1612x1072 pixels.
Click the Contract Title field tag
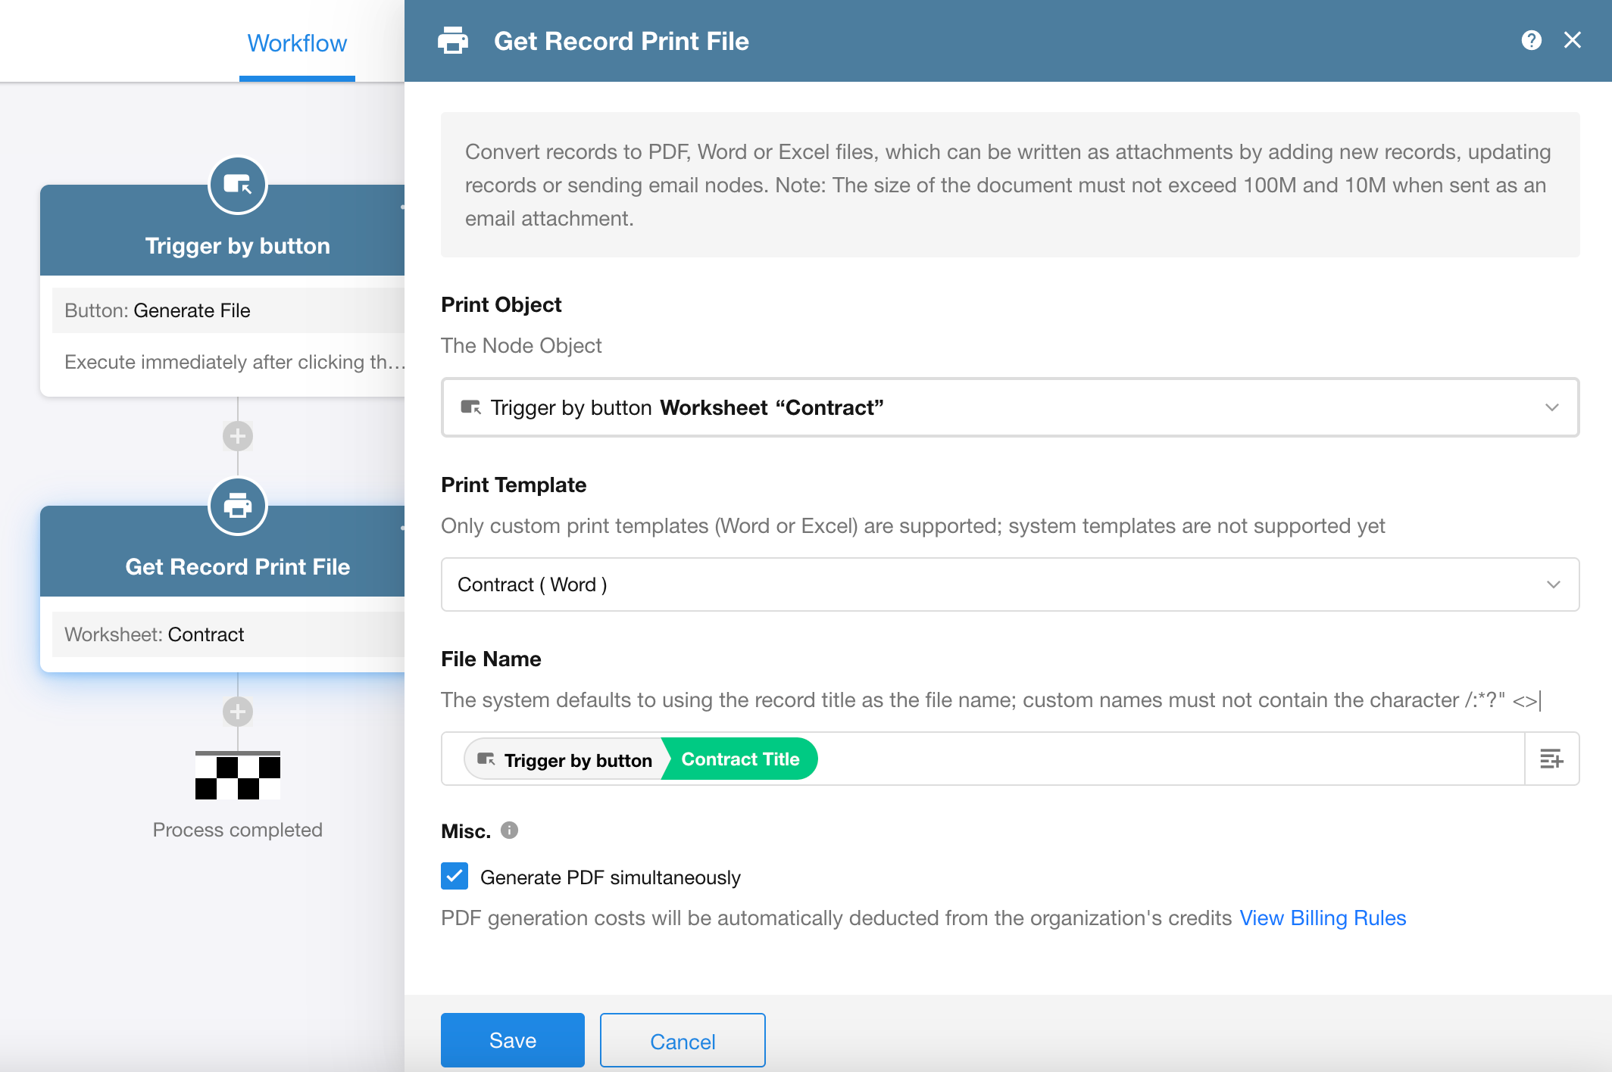point(740,759)
